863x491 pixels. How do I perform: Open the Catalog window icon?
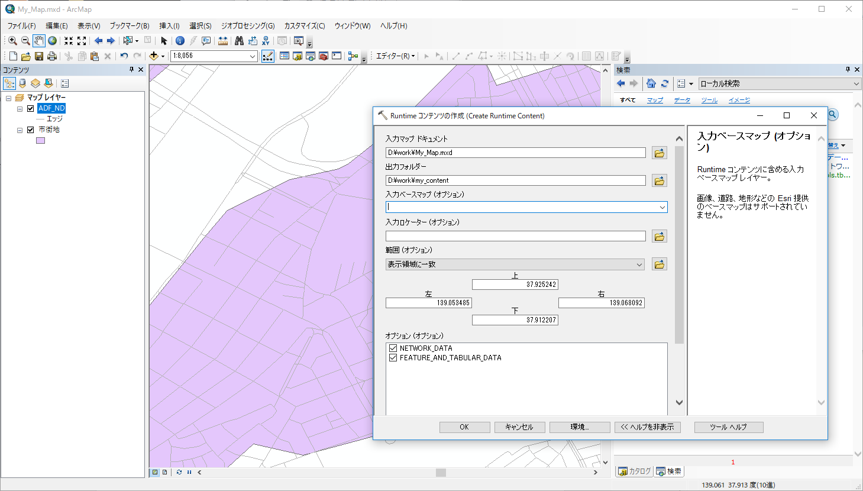click(x=298, y=56)
